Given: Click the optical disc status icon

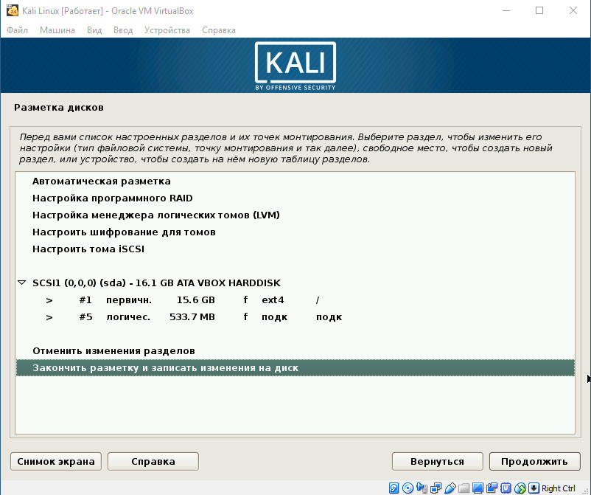Looking at the screenshot, I should point(408,488).
